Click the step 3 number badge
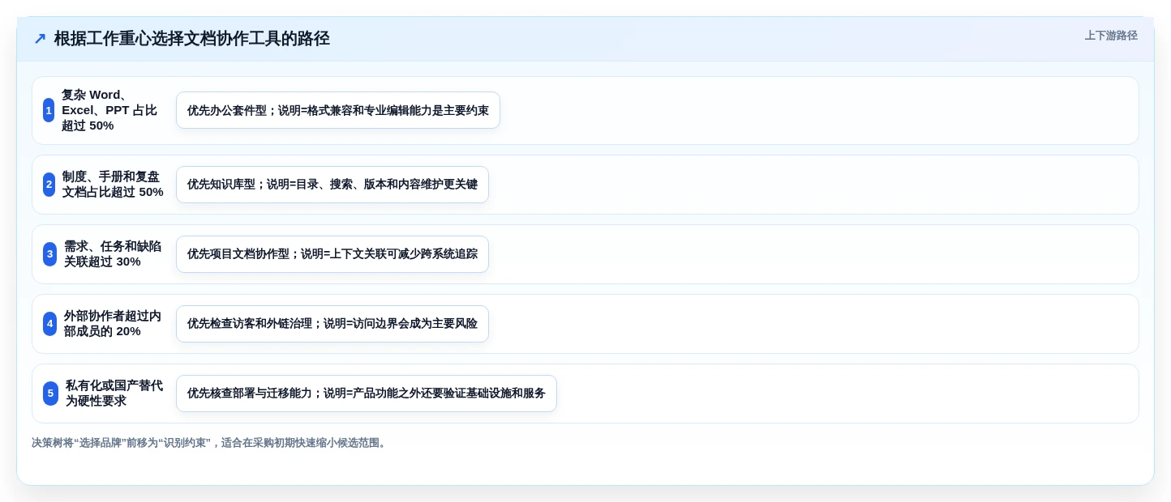 pos(50,254)
